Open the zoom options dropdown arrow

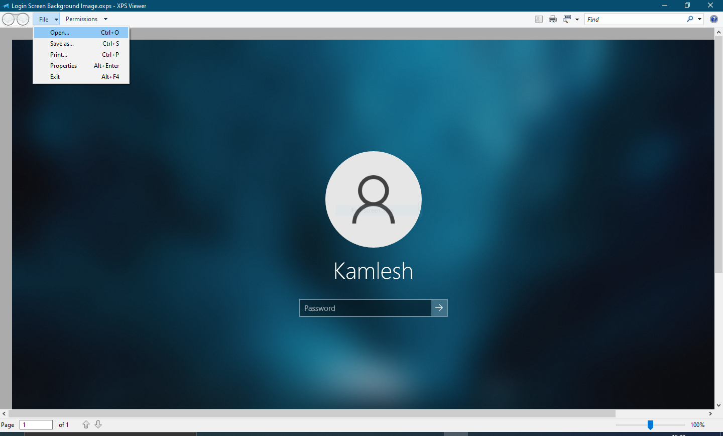click(x=577, y=19)
